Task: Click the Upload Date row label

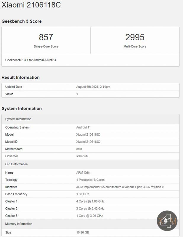Action: 14,87
